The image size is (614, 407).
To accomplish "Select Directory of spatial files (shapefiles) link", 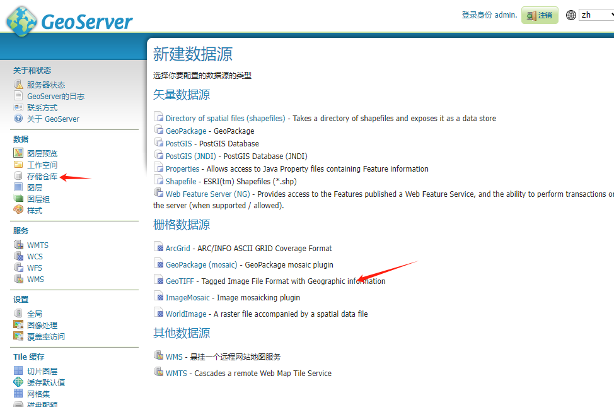I will click(x=226, y=119).
